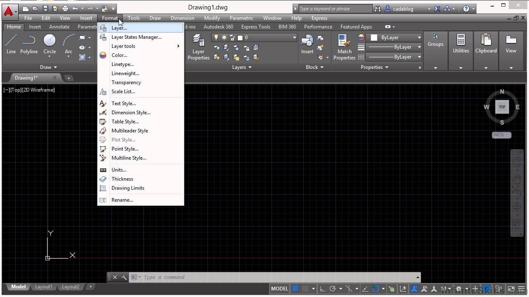Click the customization wrench icon on command line
This screenshot has height=297, width=529.
pyautogui.click(x=124, y=277)
